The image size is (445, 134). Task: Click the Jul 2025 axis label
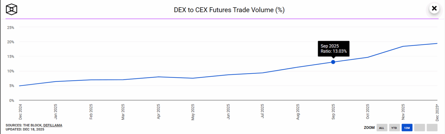tap(262, 112)
